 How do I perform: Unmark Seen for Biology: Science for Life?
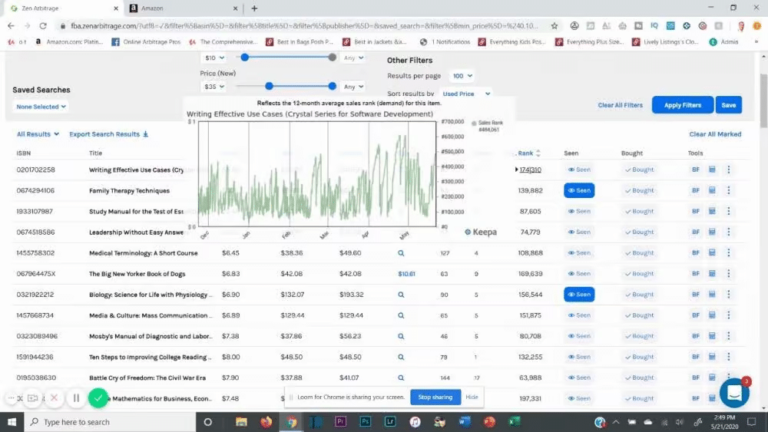click(579, 295)
